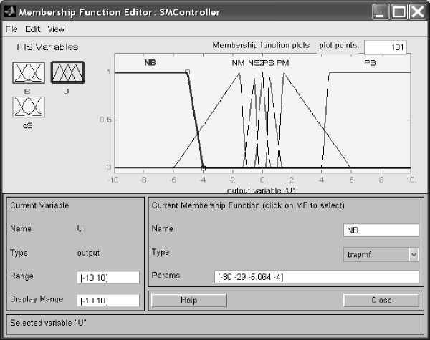Select the S input variable icon
This screenshot has width=430, height=340.
pyautogui.click(x=29, y=72)
